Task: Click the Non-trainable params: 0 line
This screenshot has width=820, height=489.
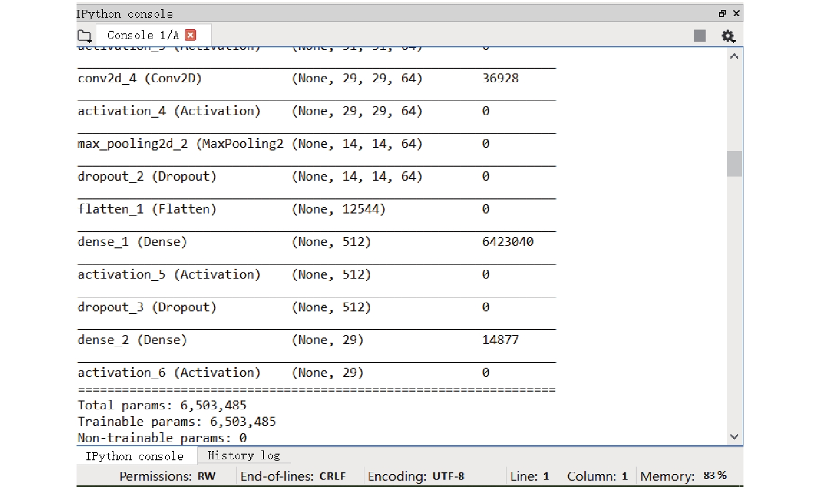Action: pyautogui.click(x=162, y=438)
